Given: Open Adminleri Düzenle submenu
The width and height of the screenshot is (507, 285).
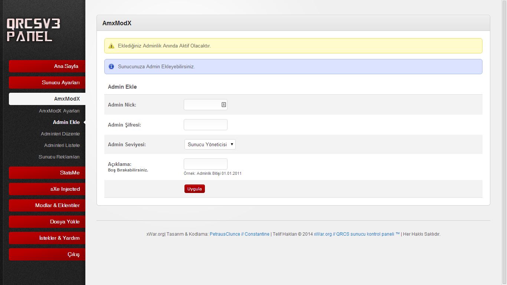Looking at the screenshot, I should click(x=60, y=134).
